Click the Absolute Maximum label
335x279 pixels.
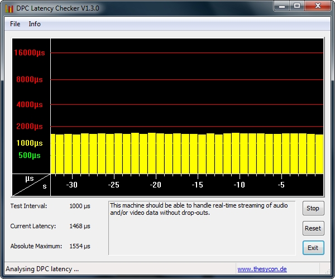coord(36,246)
